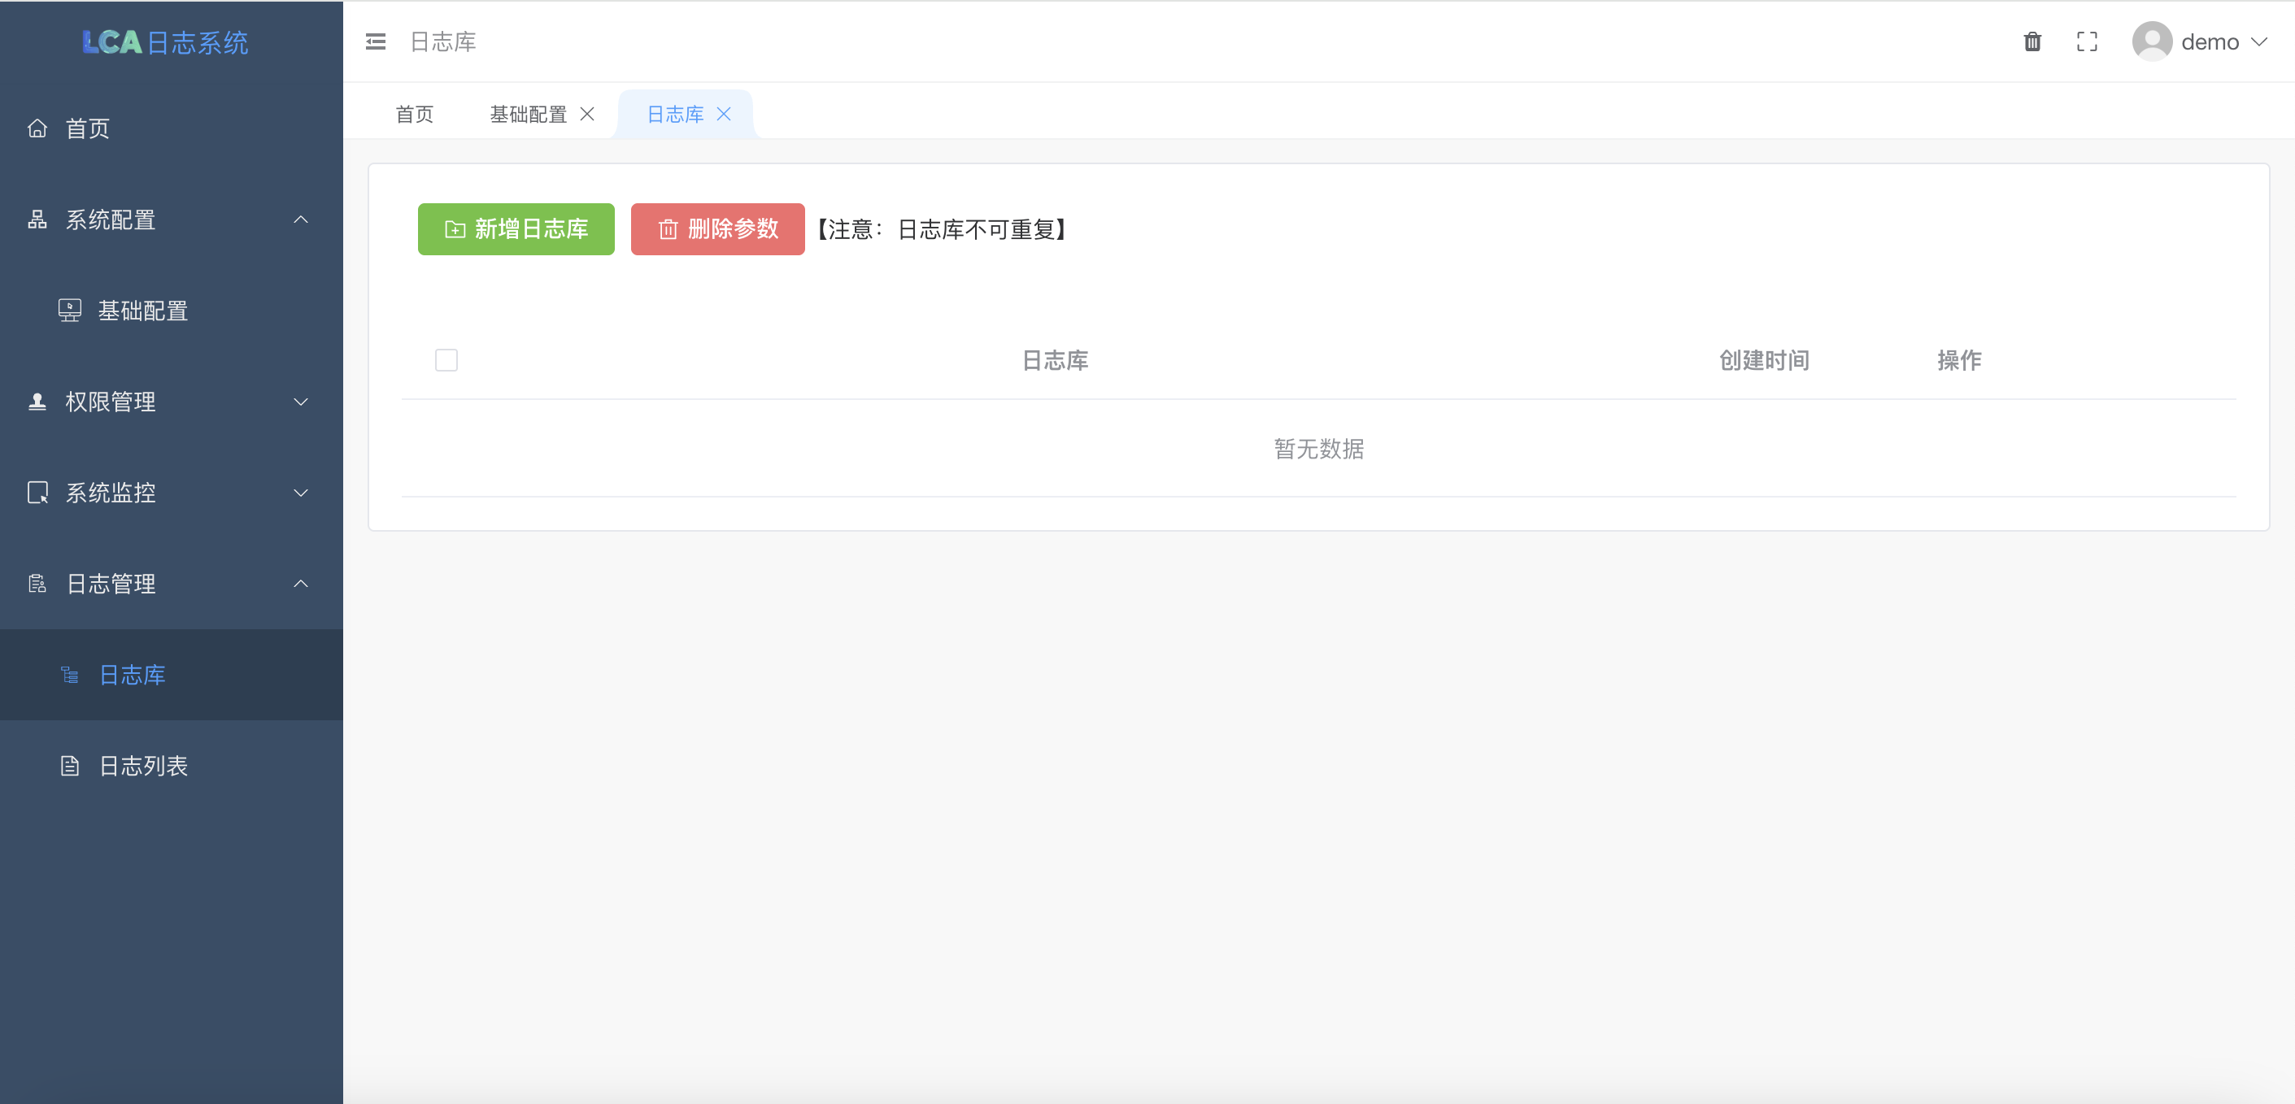The image size is (2295, 1104).
Task: Toggle fullscreen mode icon
Action: coord(2087,41)
